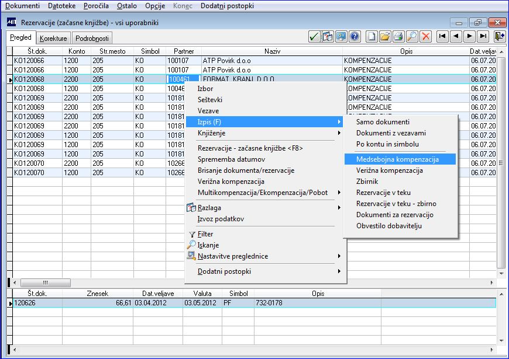Click the open folder toolbar icon
Viewport: 509px width, 359px height.
385,37
